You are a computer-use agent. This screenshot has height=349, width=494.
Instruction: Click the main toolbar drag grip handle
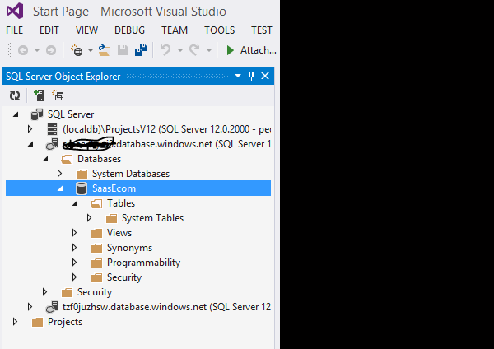9,50
